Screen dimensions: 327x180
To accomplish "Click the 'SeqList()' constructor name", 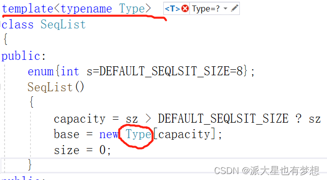I will click(56, 87).
